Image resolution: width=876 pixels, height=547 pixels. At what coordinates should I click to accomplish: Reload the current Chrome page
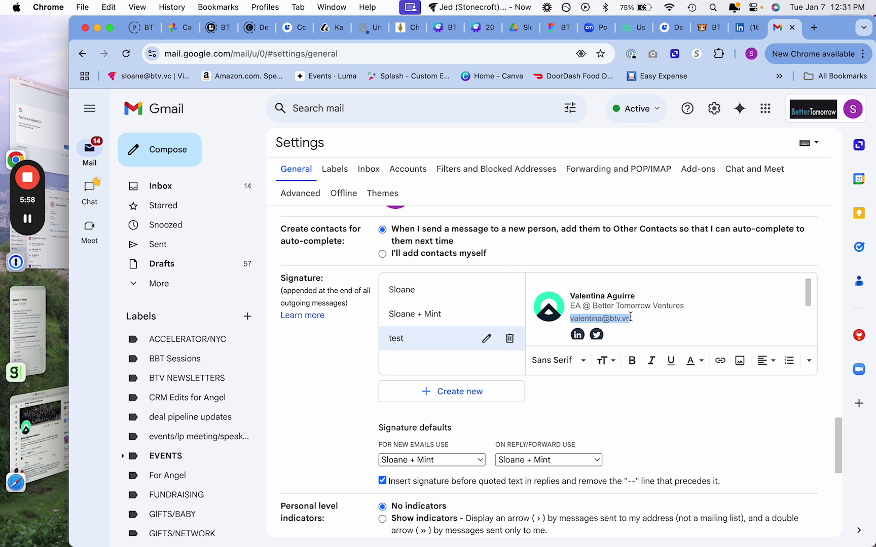(x=126, y=54)
